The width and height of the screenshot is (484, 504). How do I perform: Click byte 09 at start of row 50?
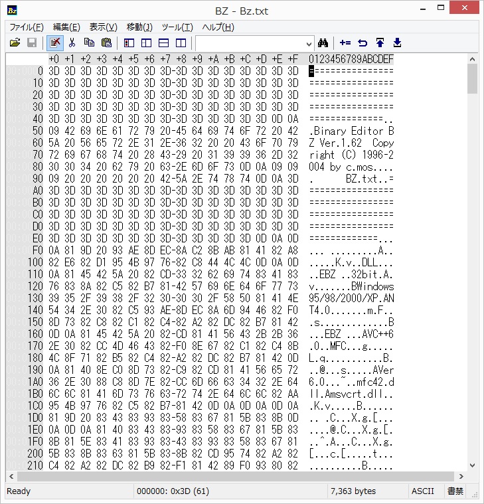click(54, 131)
